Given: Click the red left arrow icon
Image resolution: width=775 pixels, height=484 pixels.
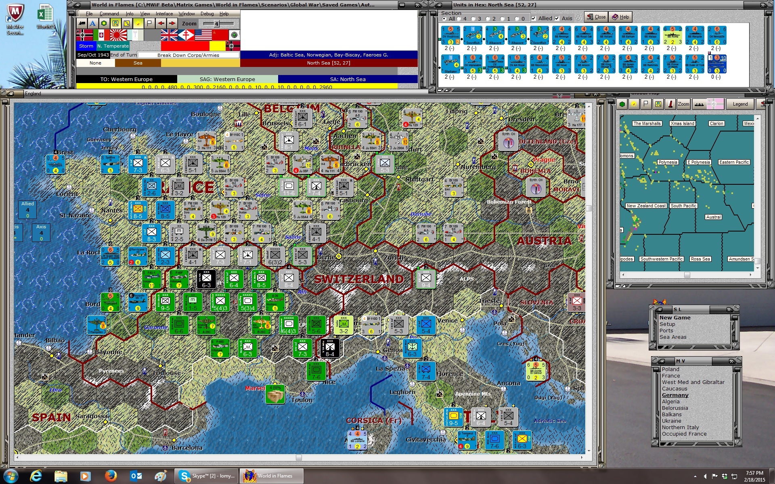Looking at the screenshot, I should (161, 23).
